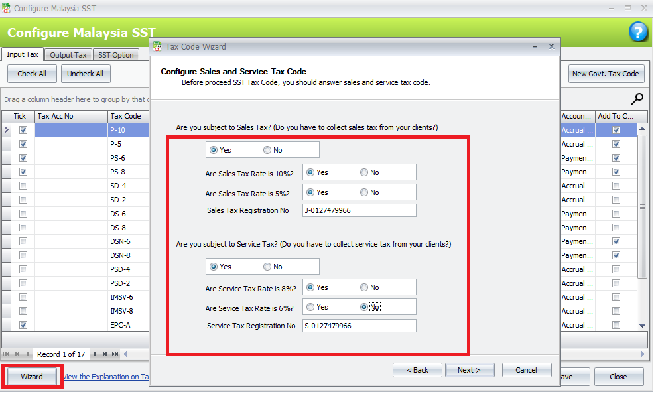Launch the Wizard button
This screenshot has height=394, width=654.
[32, 377]
